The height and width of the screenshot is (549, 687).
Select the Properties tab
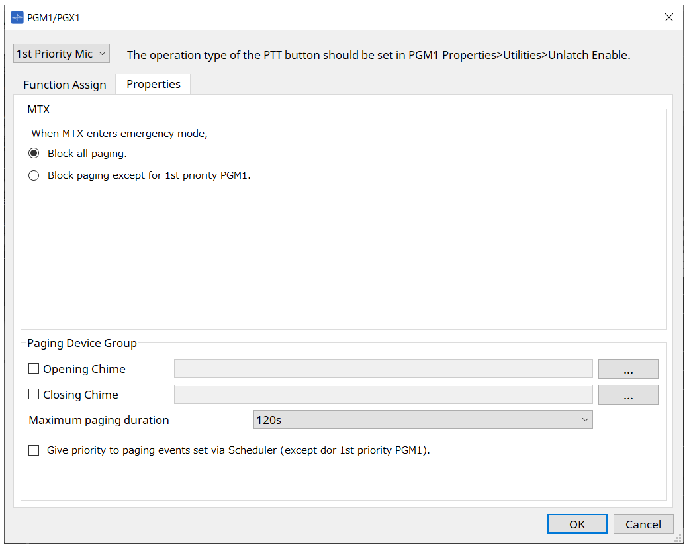(x=154, y=84)
